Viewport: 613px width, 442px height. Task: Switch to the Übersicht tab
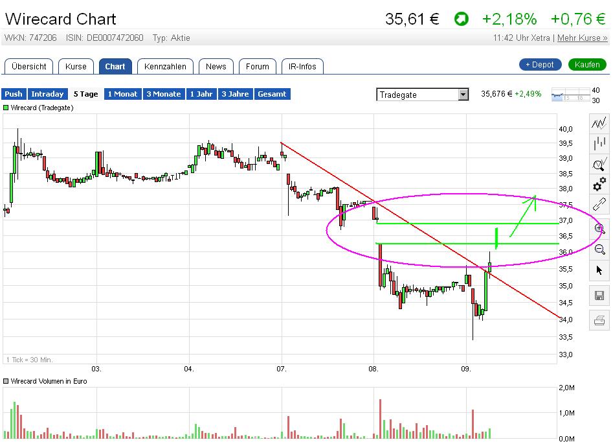tap(28, 67)
